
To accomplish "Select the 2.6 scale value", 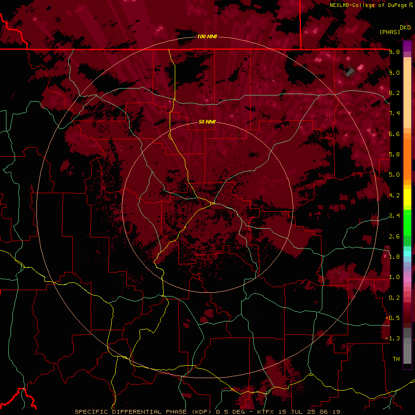I will (x=394, y=237).
